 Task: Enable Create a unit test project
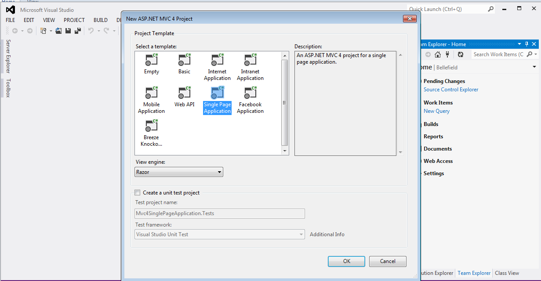coord(138,192)
